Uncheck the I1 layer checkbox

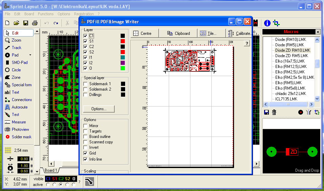(85, 57)
